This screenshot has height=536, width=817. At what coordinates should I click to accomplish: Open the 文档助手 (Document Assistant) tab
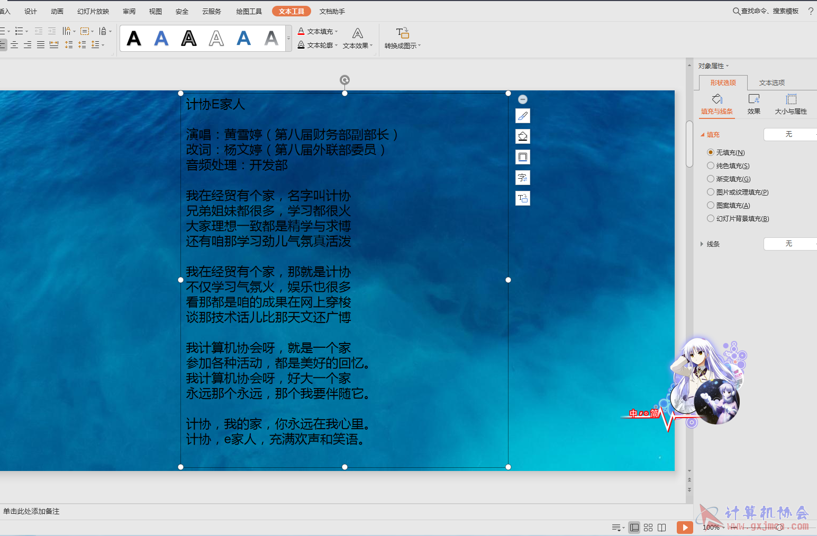[x=332, y=11]
